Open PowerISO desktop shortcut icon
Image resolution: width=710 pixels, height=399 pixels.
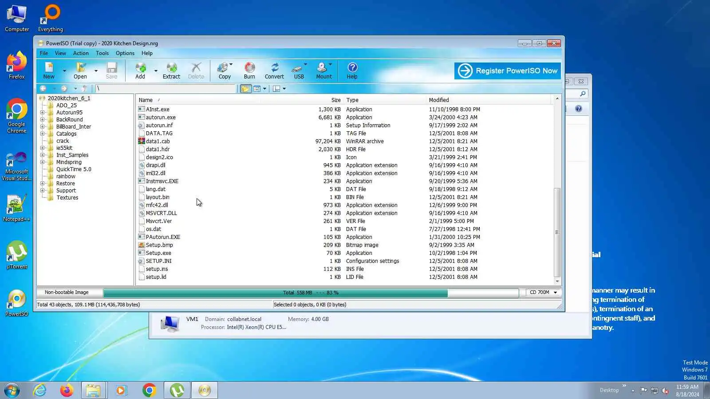click(17, 303)
